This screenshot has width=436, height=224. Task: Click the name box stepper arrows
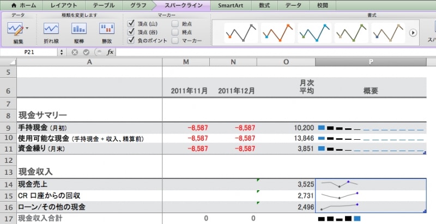tap(62, 52)
